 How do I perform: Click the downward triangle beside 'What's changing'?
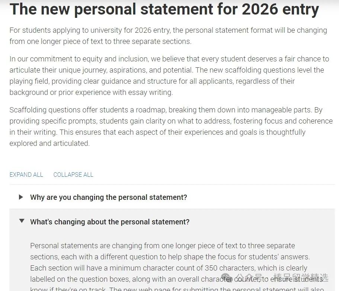(22, 221)
